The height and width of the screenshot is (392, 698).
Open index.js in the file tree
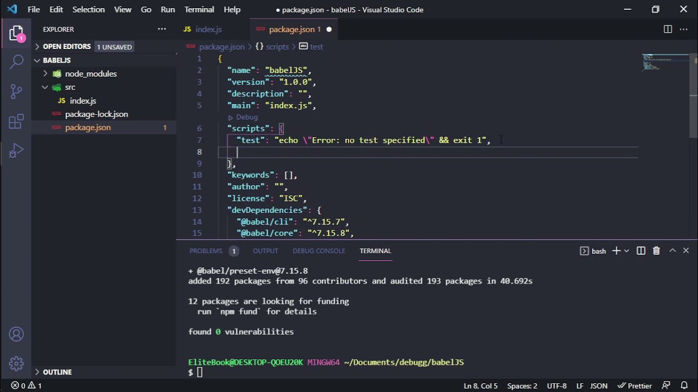pyautogui.click(x=83, y=101)
